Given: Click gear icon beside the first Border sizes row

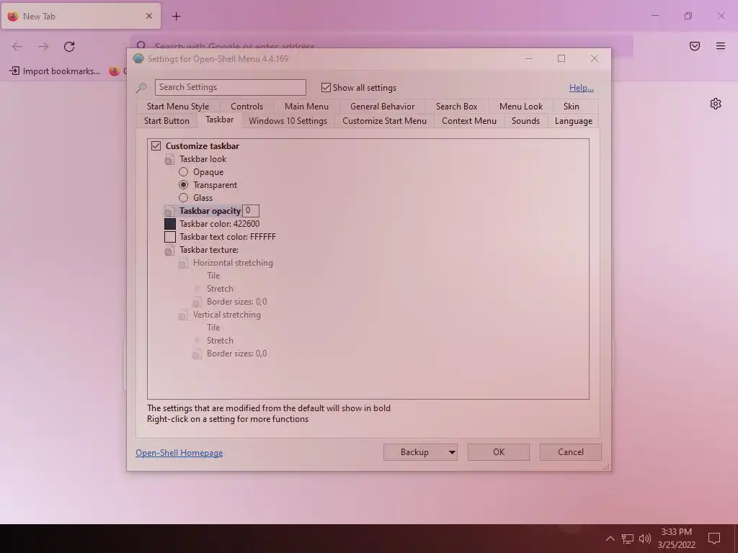Looking at the screenshot, I should (197, 302).
